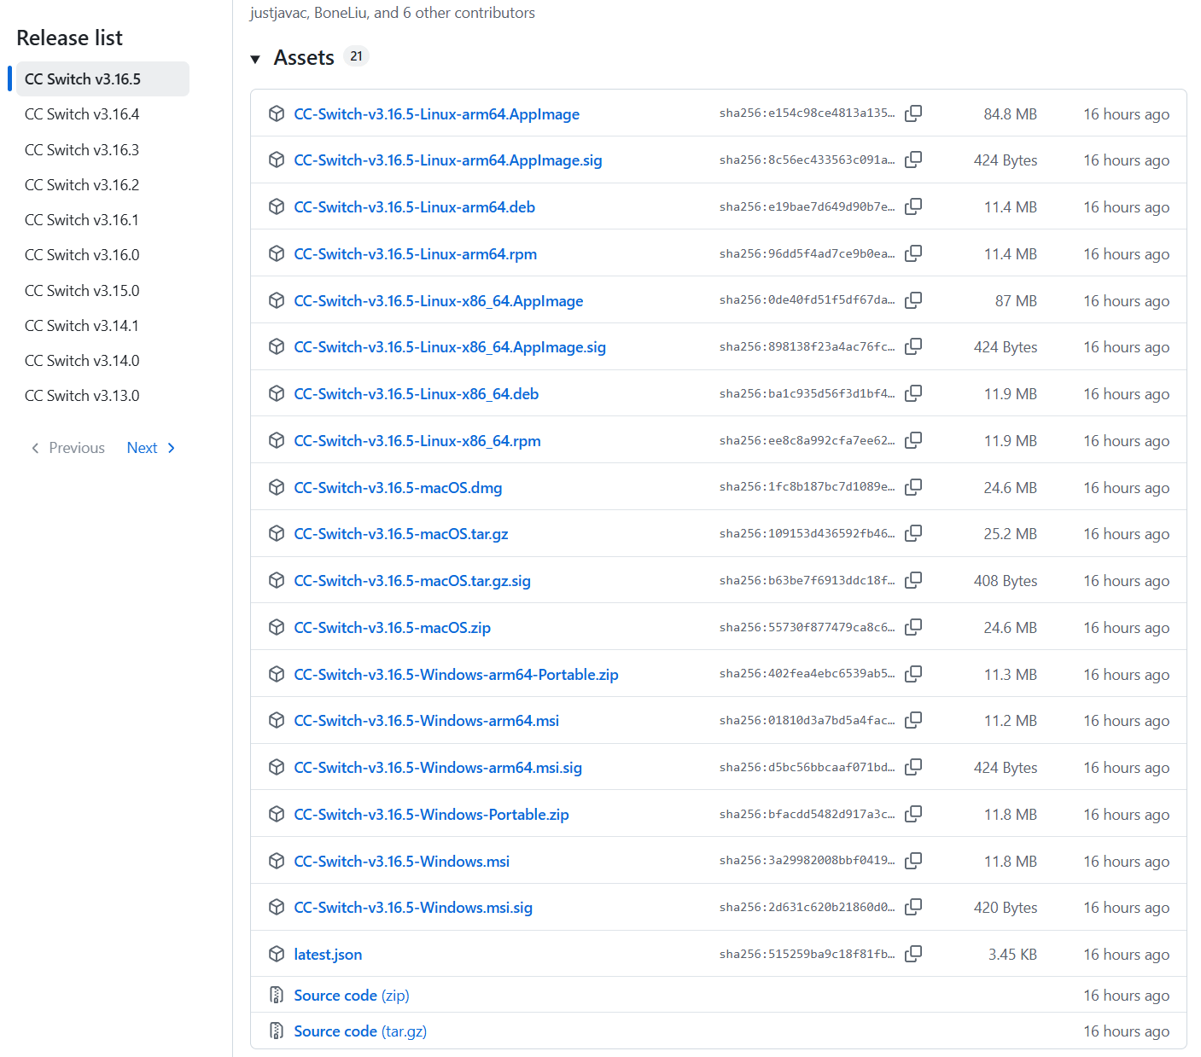Open CC Switch v3.16.3 release
Viewport: 1201px width, 1057px height.
[x=82, y=150]
